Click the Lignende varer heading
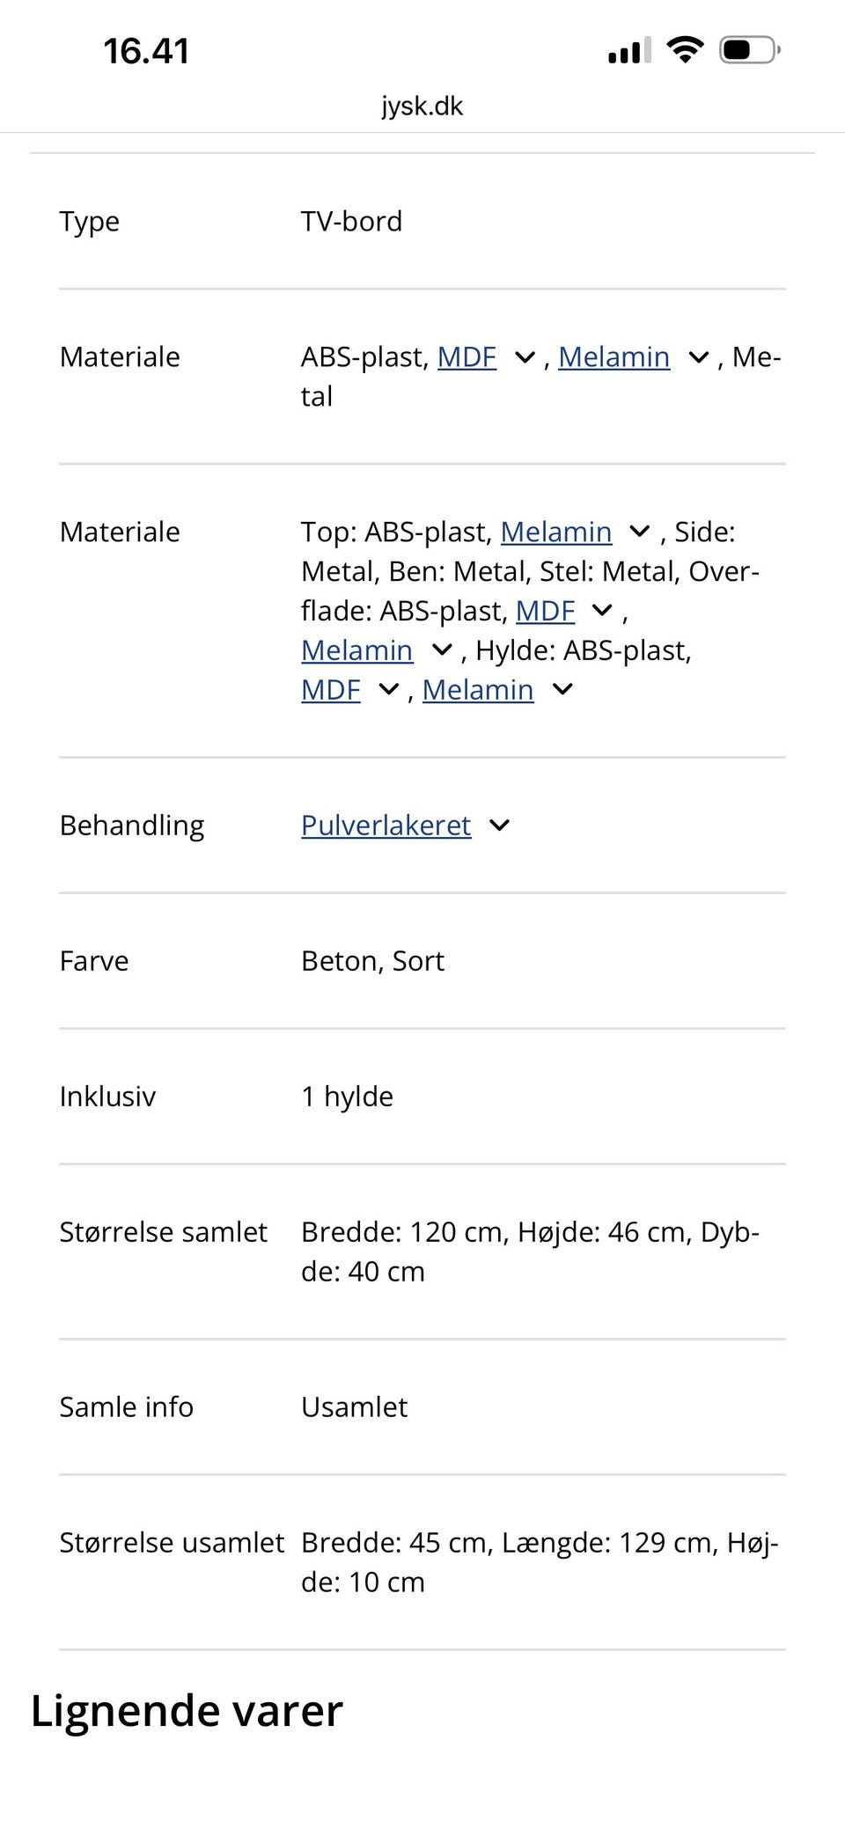Screen dimensions: 845x1828 (186, 1710)
